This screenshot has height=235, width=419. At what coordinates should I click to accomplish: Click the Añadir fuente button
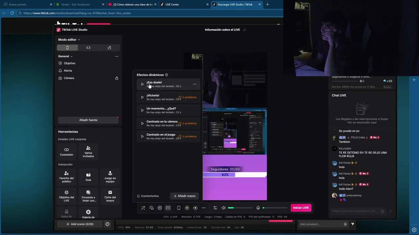point(88,120)
